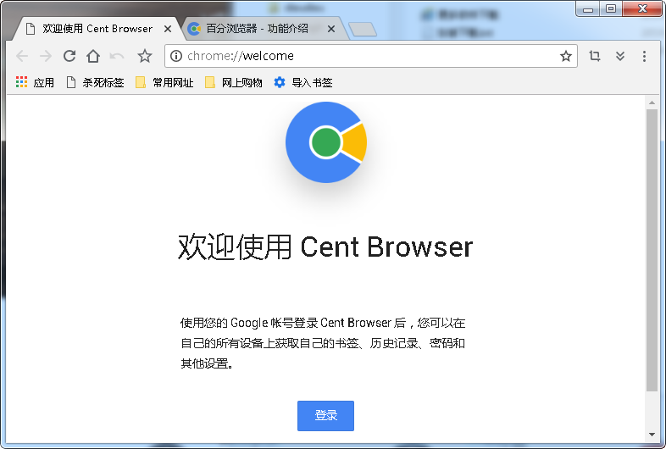The image size is (666, 449).
Task: Click the scrollbar down arrow
Action: [652, 435]
